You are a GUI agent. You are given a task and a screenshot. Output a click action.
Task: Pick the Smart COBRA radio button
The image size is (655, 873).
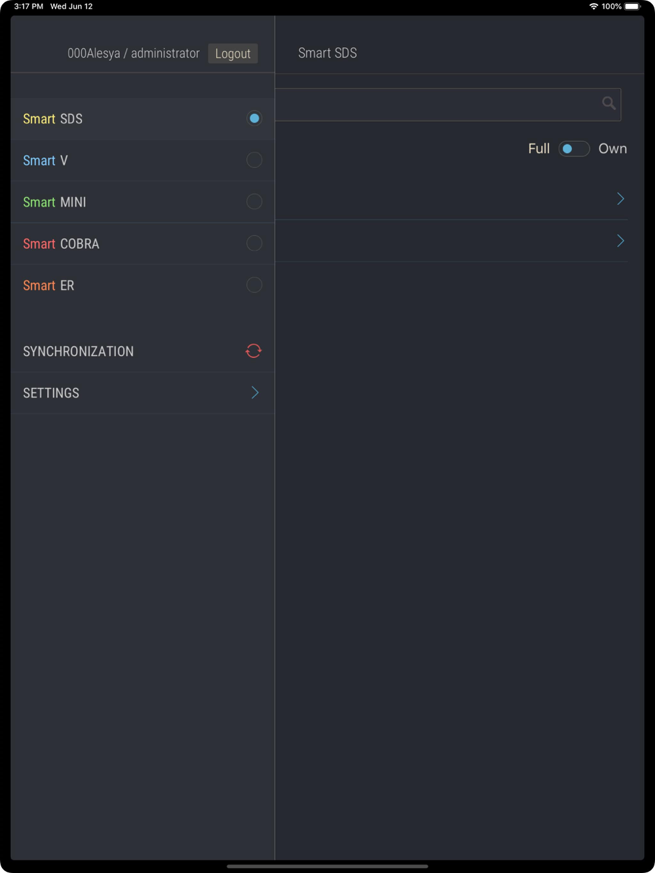click(x=254, y=243)
